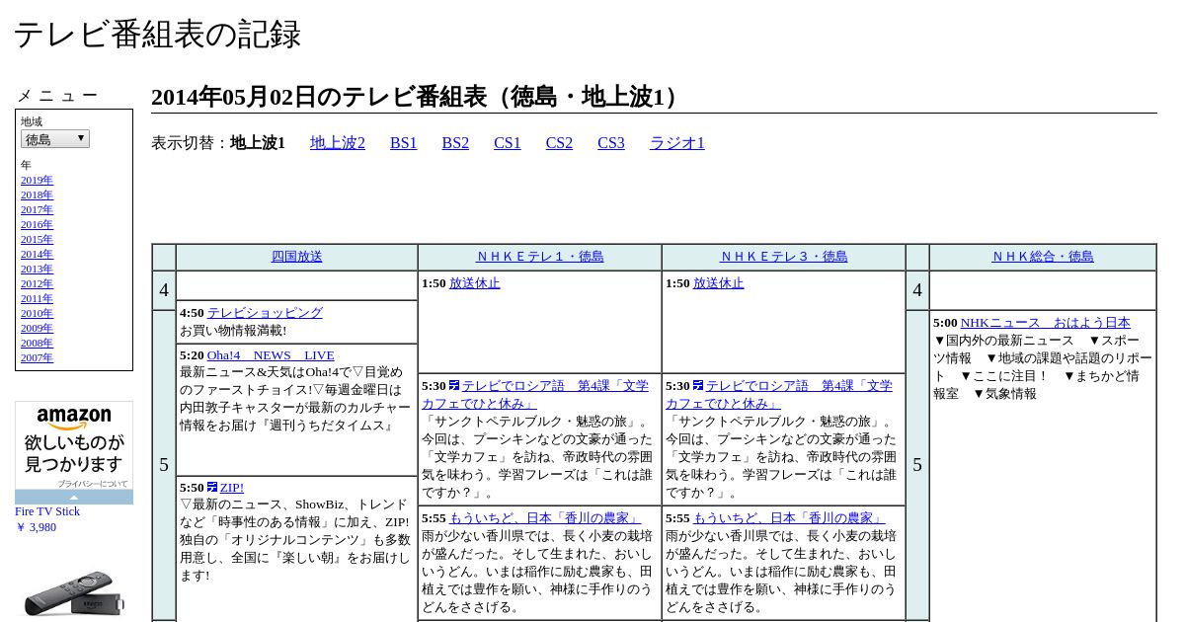
Task: Open the 5:00 NHKニュース おはよう日本 program
Action: pyautogui.click(x=1046, y=323)
